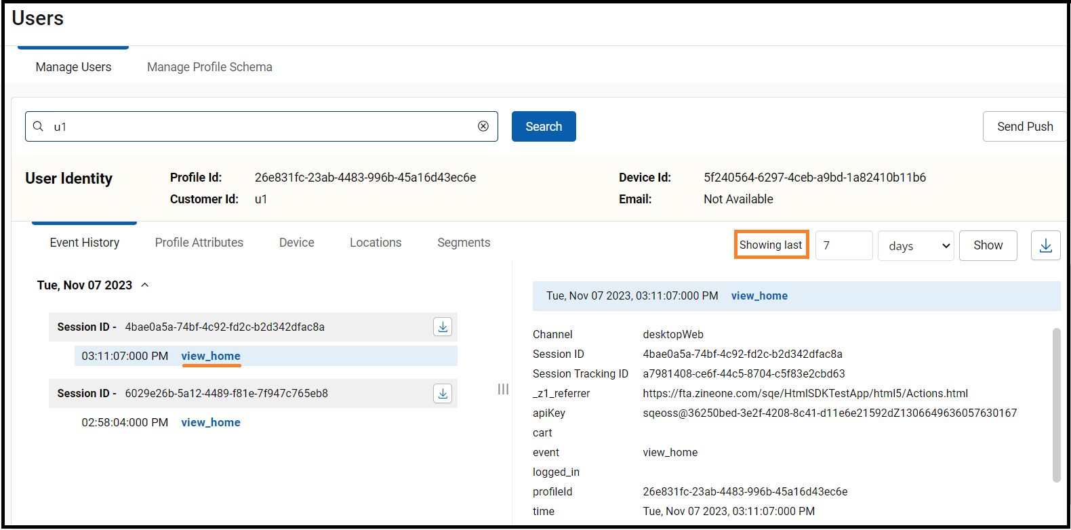Viewport: 1071px width, 530px height.
Task: Select the Event History tab
Action: click(85, 243)
